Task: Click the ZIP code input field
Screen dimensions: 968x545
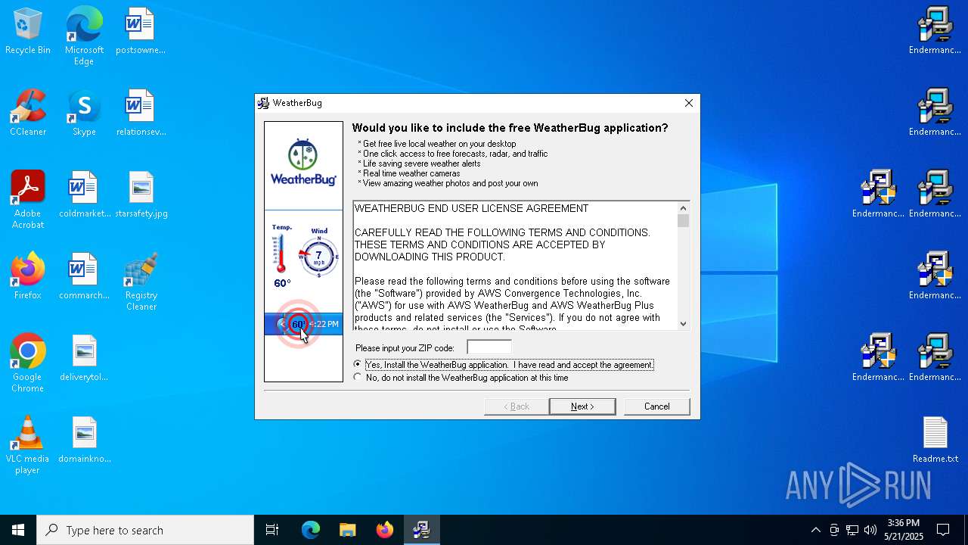Action: click(x=489, y=347)
